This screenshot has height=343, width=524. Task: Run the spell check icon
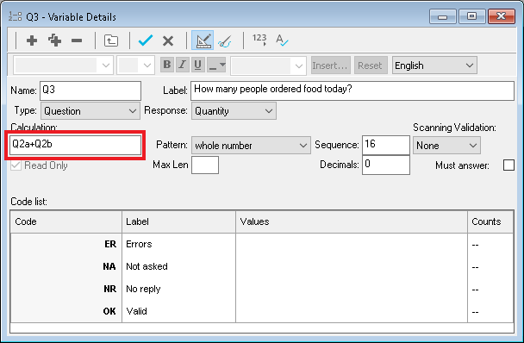(x=282, y=41)
